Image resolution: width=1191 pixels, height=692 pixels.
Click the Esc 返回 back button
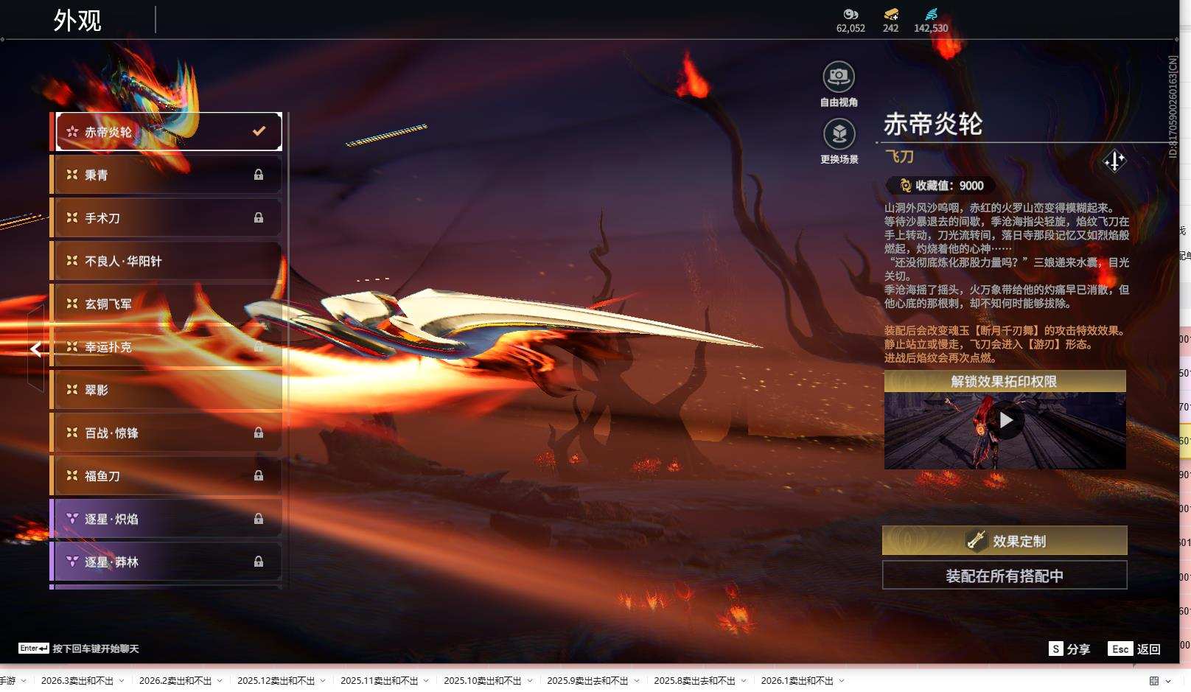1134,649
